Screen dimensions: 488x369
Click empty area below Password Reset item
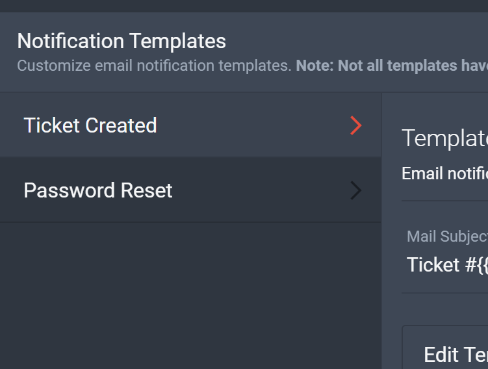click(x=190, y=296)
